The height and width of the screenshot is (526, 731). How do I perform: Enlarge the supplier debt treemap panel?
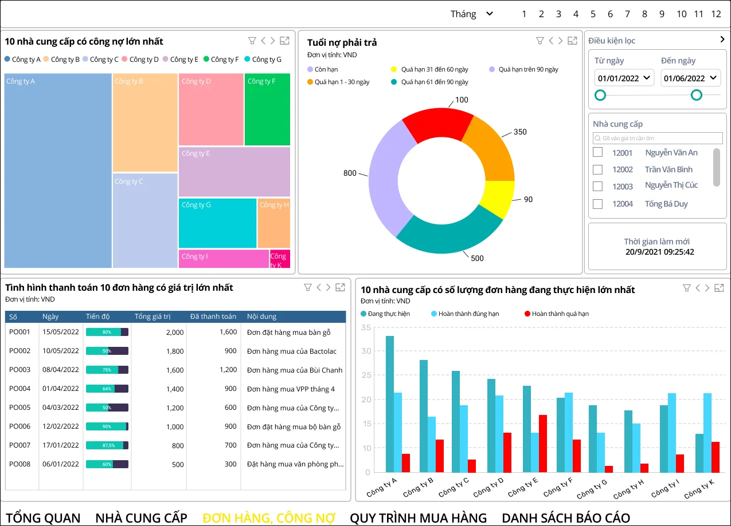284,41
